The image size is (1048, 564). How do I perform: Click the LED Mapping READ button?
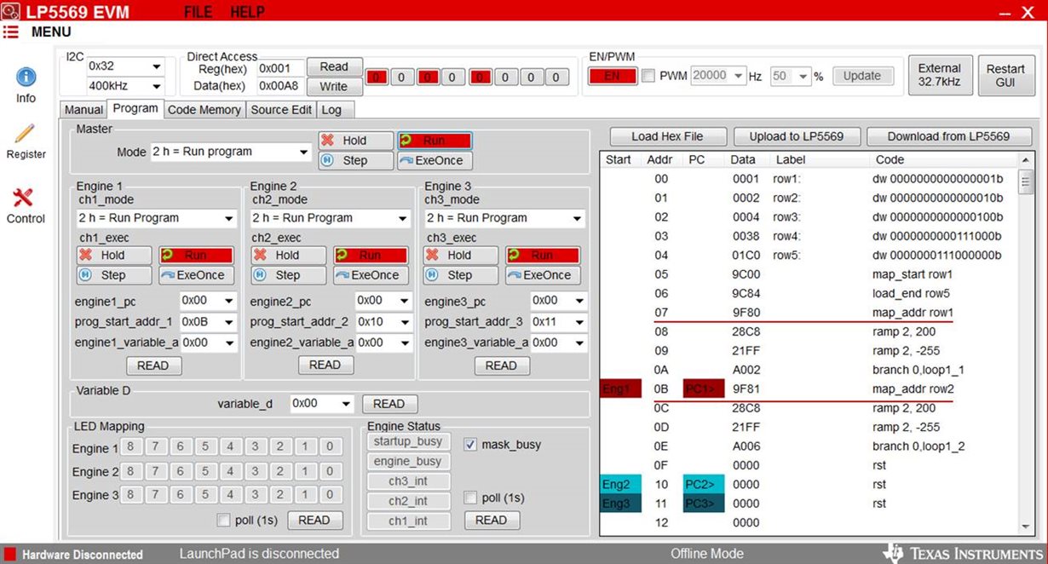pos(314,520)
